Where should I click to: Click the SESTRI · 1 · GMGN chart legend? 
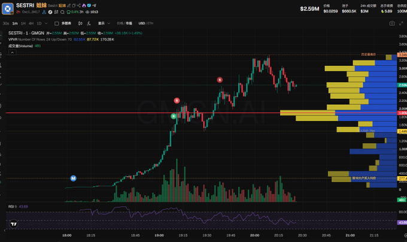(26, 33)
